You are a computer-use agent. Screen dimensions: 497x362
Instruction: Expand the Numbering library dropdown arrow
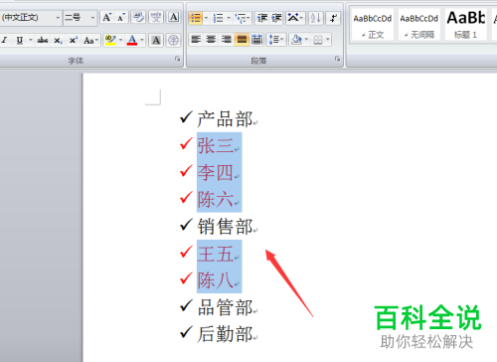pyautogui.click(x=229, y=18)
